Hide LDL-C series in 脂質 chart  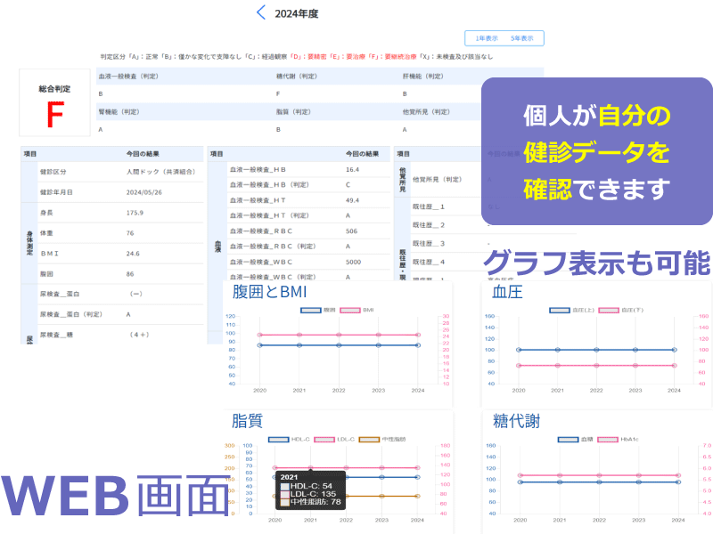[x=334, y=439]
